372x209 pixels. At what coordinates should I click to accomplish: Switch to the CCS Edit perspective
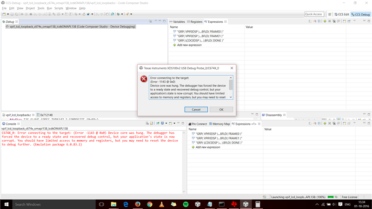point(342,14)
